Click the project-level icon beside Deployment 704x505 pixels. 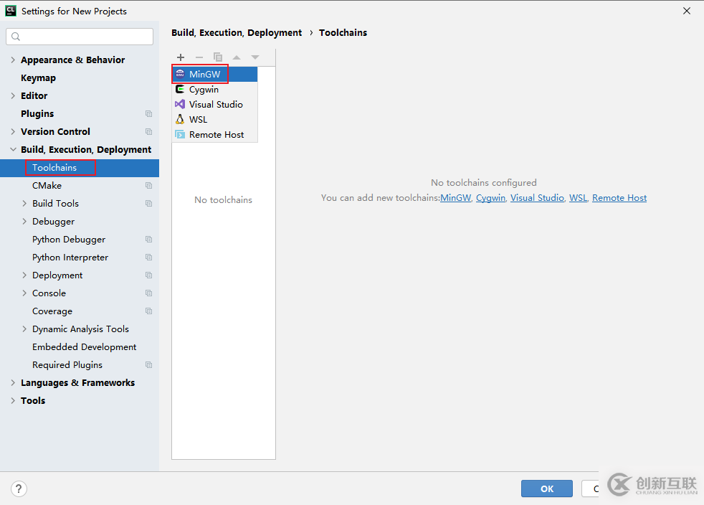[148, 275]
